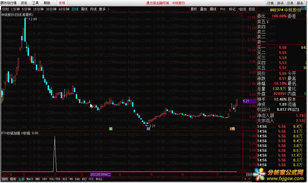Click the 买五 price 5.52
Screen dimensions: 308x183
click(283, 68)
